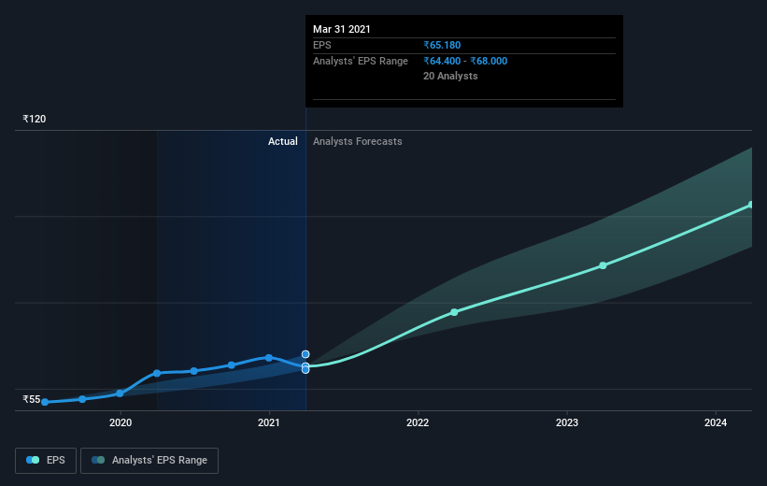Click the tooltip range ₹64.400 - ₹68.000
Image resolution: width=767 pixels, height=486 pixels.
pyautogui.click(x=465, y=61)
